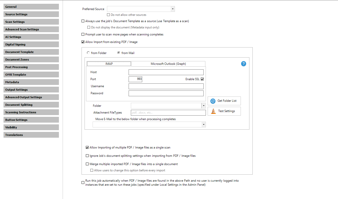Screen dimensions: 338x199
Task: Click into the Username field
Action: (166, 86)
